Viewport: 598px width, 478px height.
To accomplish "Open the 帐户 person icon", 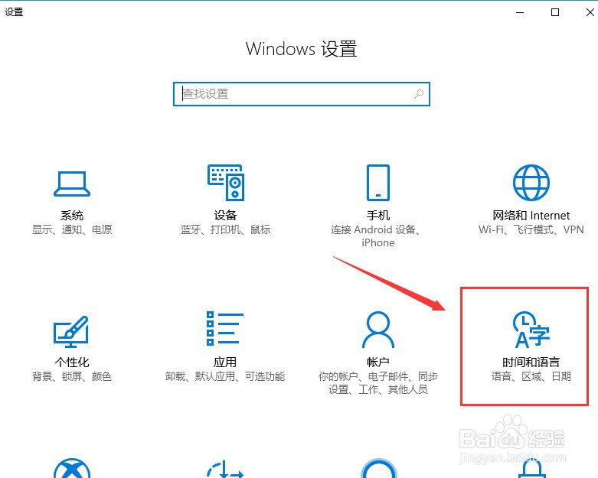I will click(378, 330).
